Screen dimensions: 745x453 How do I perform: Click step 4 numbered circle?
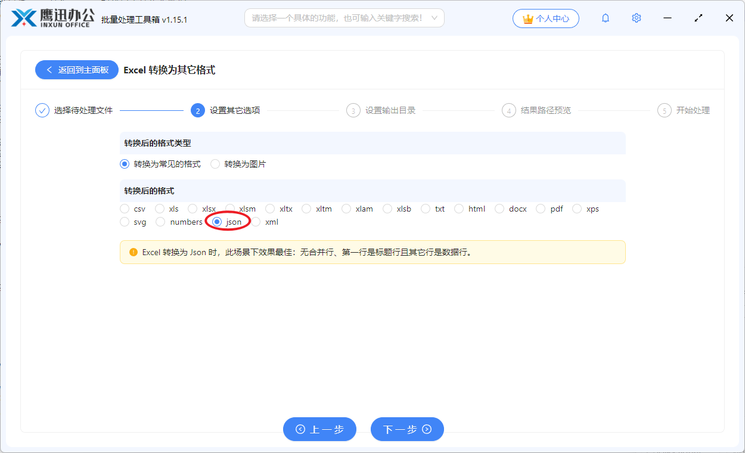coord(509,110)
